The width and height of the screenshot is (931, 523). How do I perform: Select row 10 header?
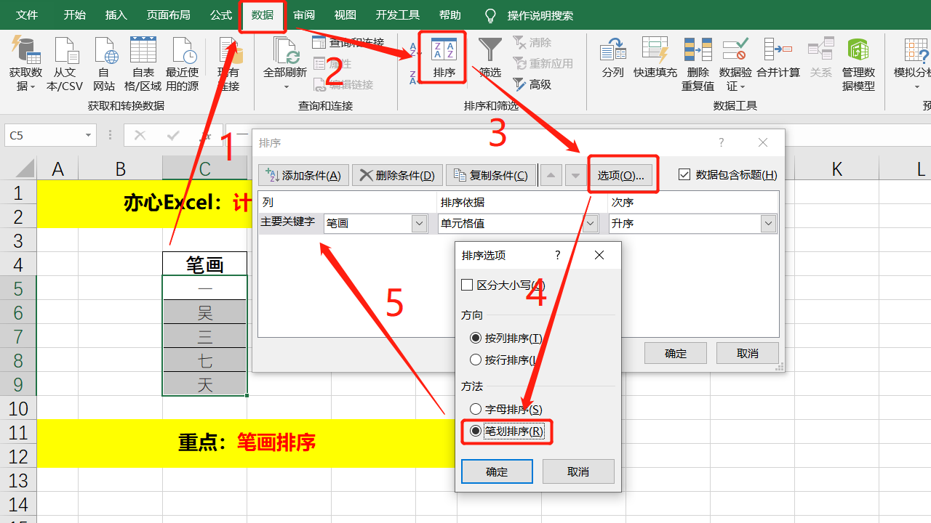click(18, 408)
